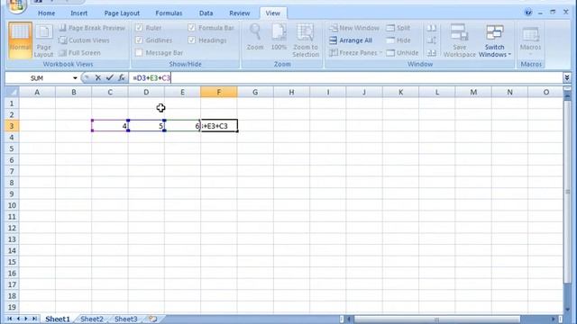The height and width of the screenshot is (324, 577).
Task: Toggle the Formula Bar checkbox
Action: pyautogui.click(x=192, y=28)
